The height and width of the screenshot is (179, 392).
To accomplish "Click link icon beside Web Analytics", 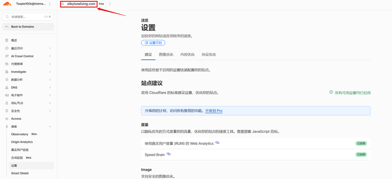I will [217, 143].
